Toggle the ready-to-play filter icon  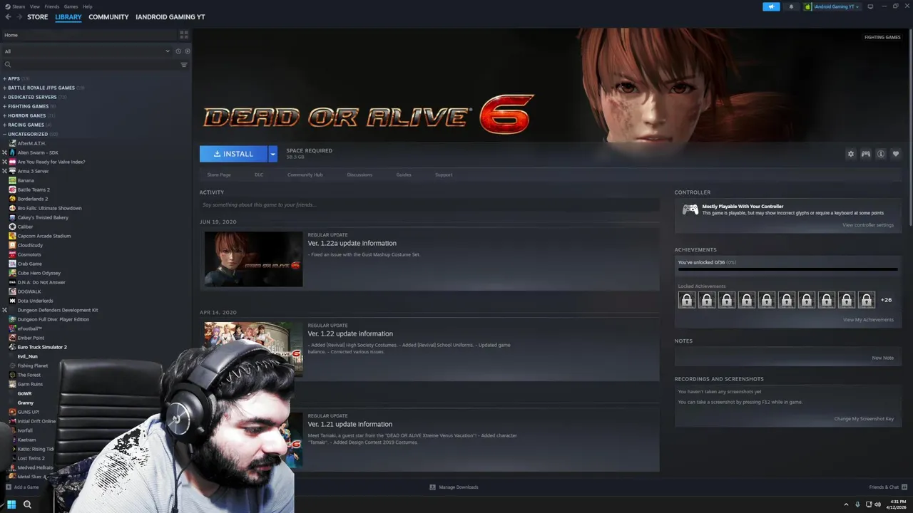[x=188, y=51]
